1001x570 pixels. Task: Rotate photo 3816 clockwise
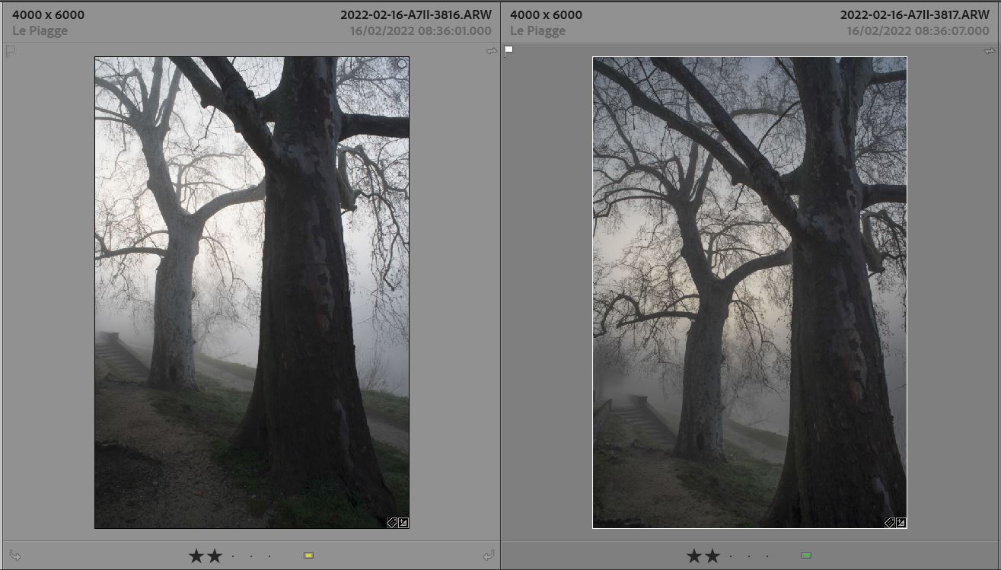(x=489, y=556)
